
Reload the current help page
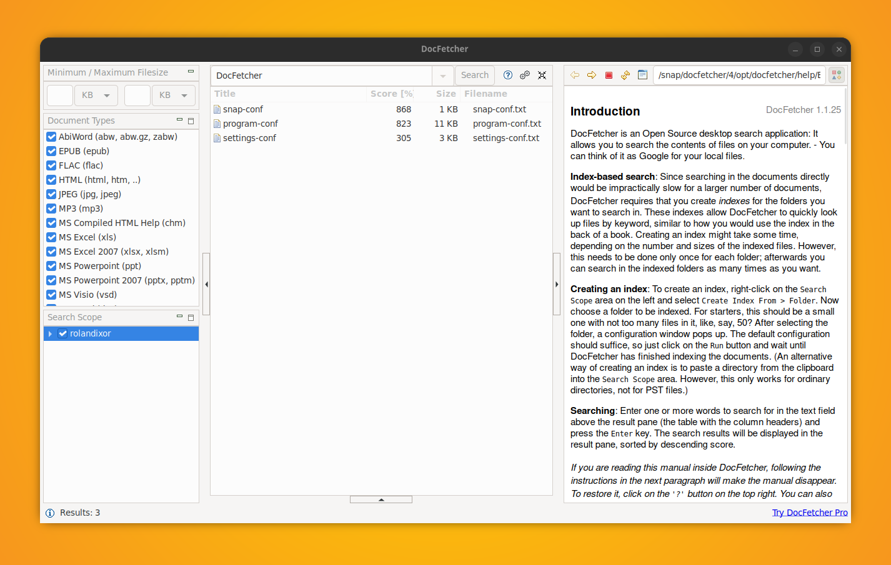pos(625,74)
